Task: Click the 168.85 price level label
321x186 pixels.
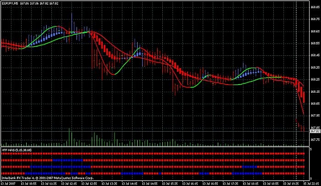Action: (315, 7)
